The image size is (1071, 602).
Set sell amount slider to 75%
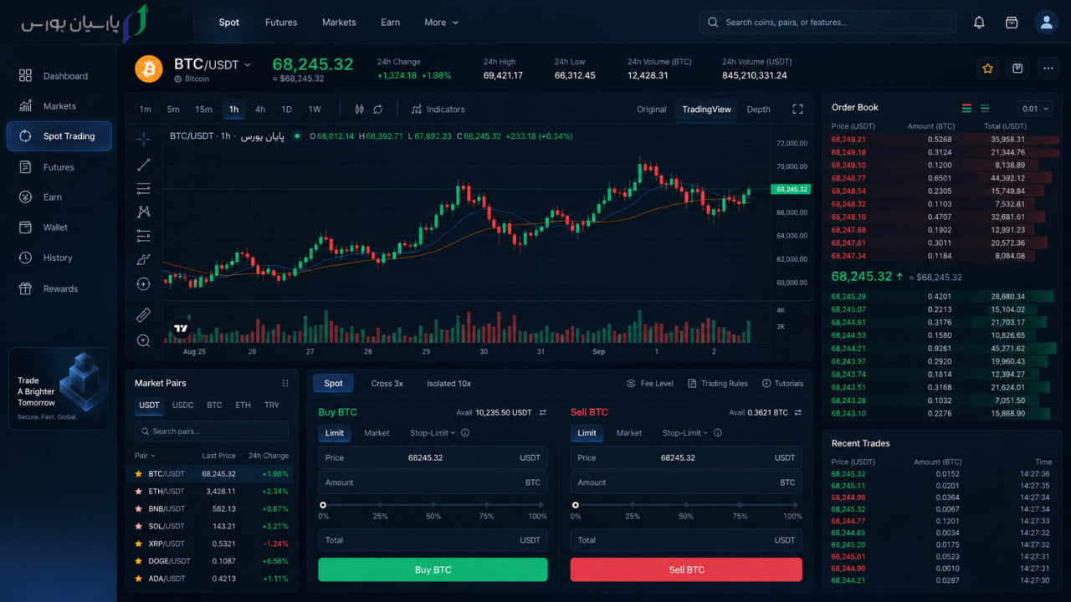740,505
